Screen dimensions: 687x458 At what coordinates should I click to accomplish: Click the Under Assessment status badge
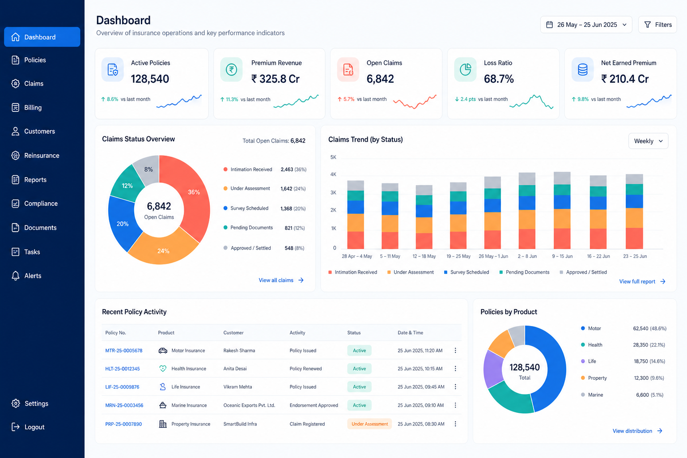[369, 424]
